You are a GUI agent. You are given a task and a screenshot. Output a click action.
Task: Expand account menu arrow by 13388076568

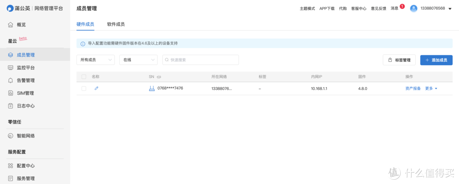[450, 9]
